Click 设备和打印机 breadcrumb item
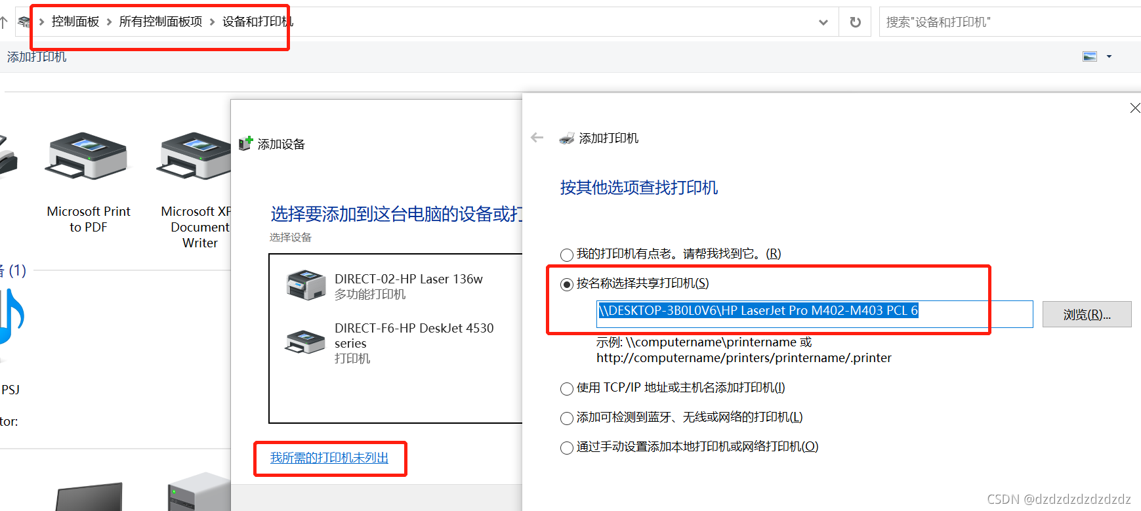This screenshot has height=511, width=1141. [258, 22]
